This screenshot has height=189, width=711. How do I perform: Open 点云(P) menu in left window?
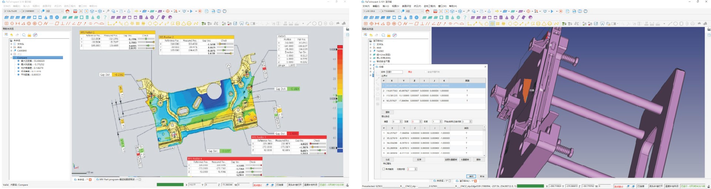click(58, 6)
